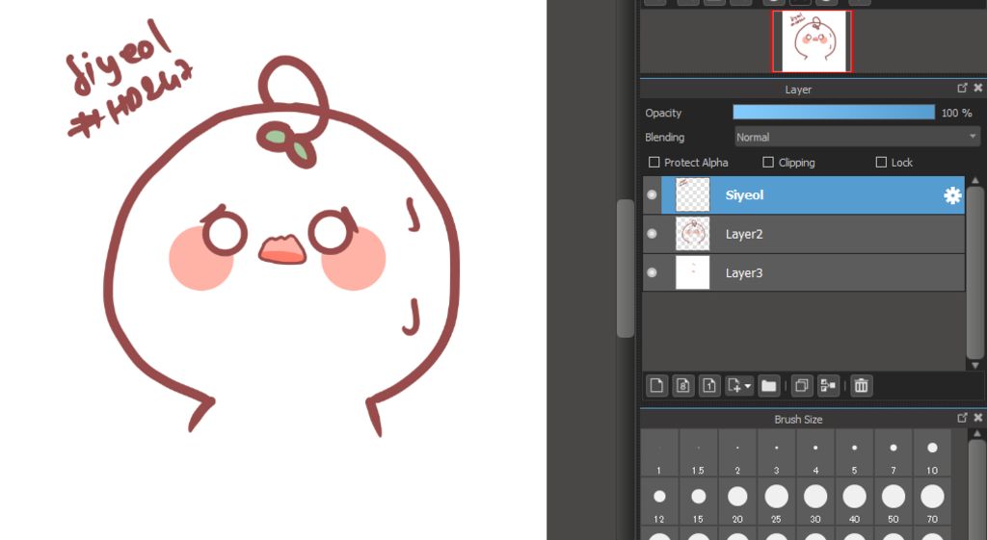Select brush size 2
The image size is (987, 540).
[737, 452]
